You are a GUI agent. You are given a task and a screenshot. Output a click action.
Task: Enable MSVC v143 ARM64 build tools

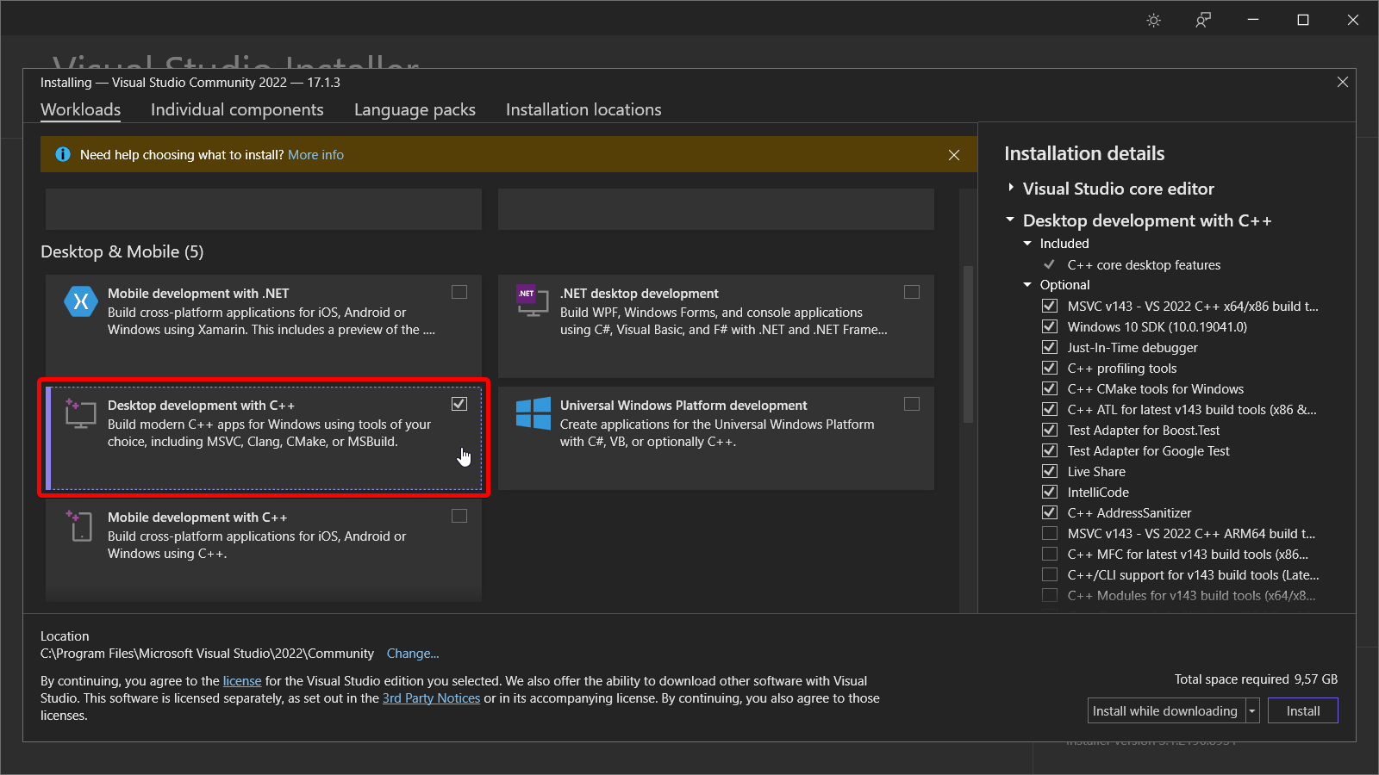pos(1050,533)
